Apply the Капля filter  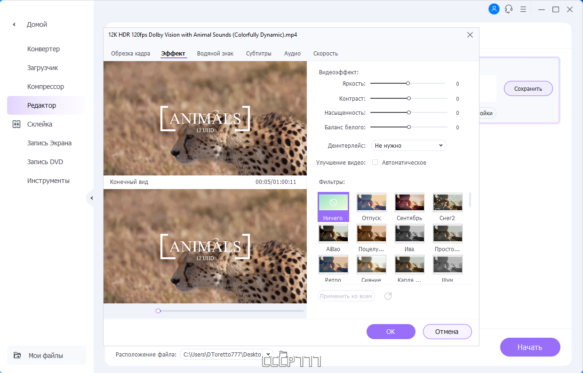[409, 269]
